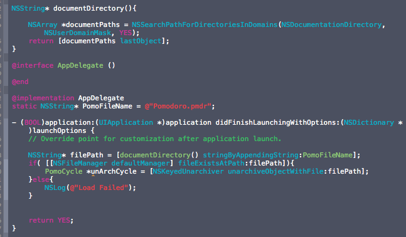Click the Override point for customization comment
This screenshot has width=406, height=237.
coord(154,139)
